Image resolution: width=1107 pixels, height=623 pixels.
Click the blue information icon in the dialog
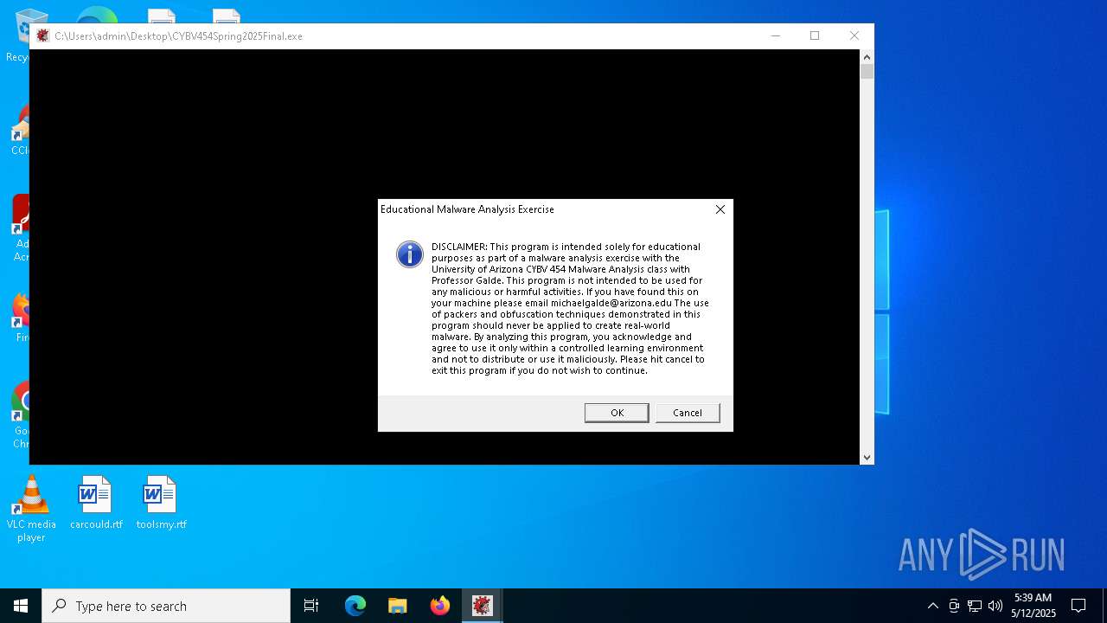[x=410, y=254]
